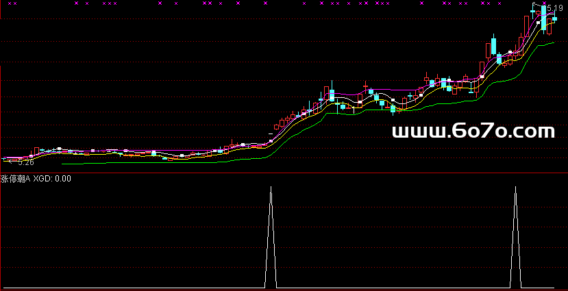Select the red candlestick at the mid-chart breakout start

275,127
